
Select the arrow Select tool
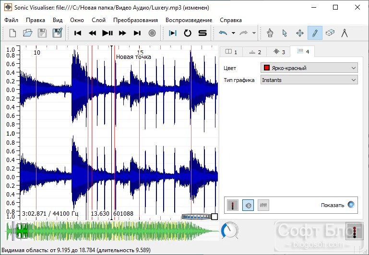click(x=285, y=33)
